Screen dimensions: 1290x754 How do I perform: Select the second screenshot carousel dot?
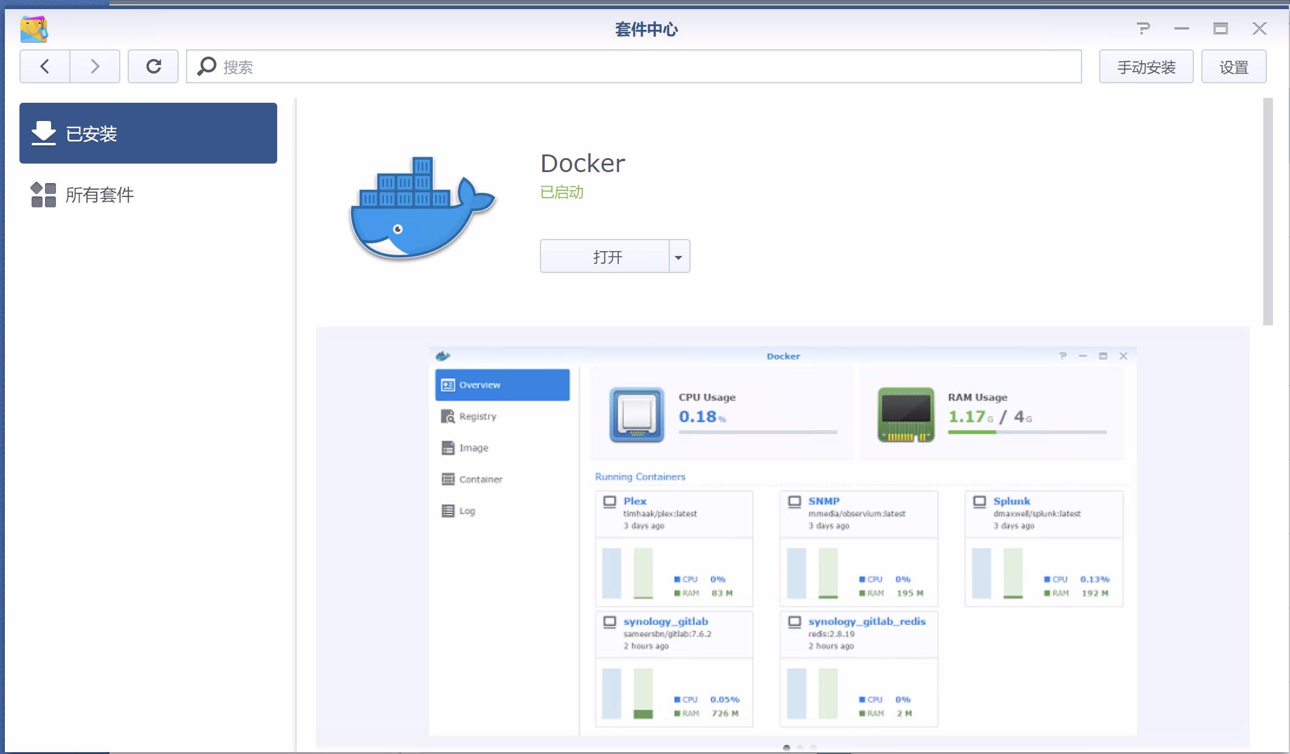coord(800,747)
